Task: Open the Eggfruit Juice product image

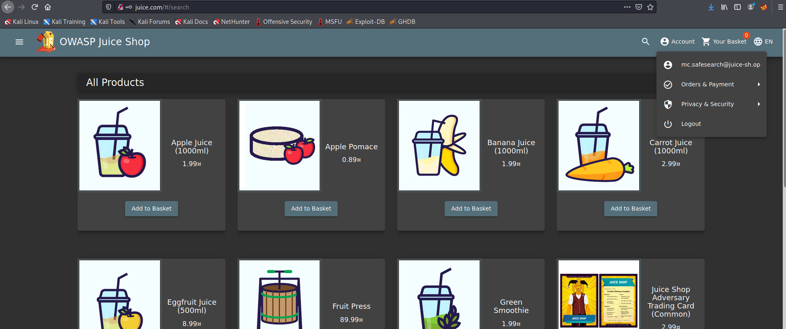Action: pos(120,294)
